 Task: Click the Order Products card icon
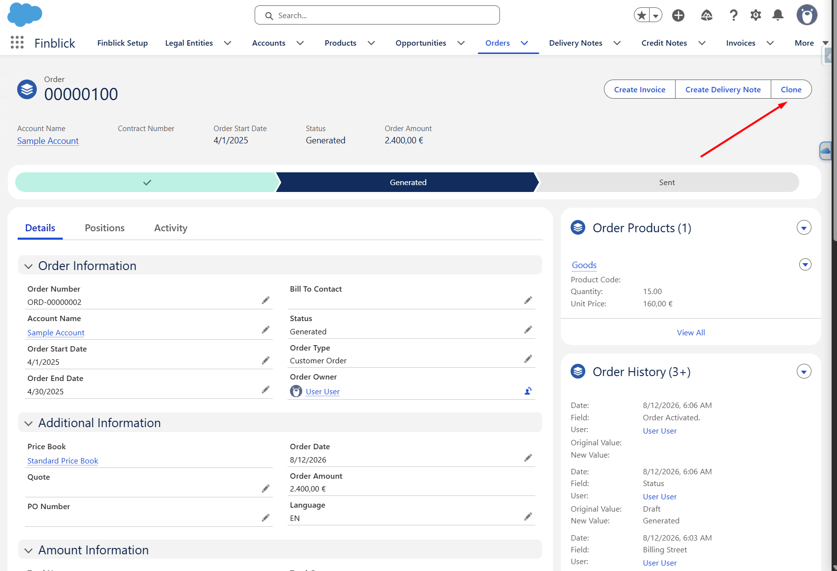pyautogui.click(x=578, y=227)
